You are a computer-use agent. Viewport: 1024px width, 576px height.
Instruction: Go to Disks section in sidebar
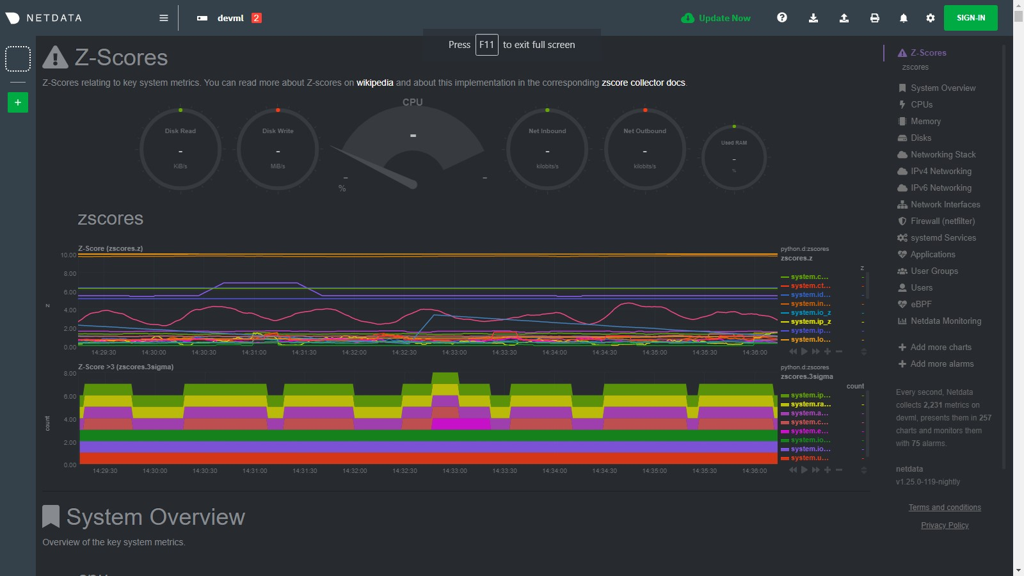click(x=915, y=138)
